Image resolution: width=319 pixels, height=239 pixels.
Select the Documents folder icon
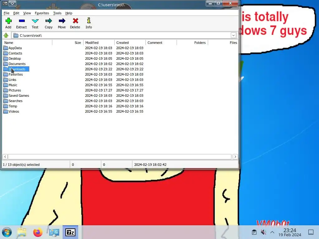(6, 64)
